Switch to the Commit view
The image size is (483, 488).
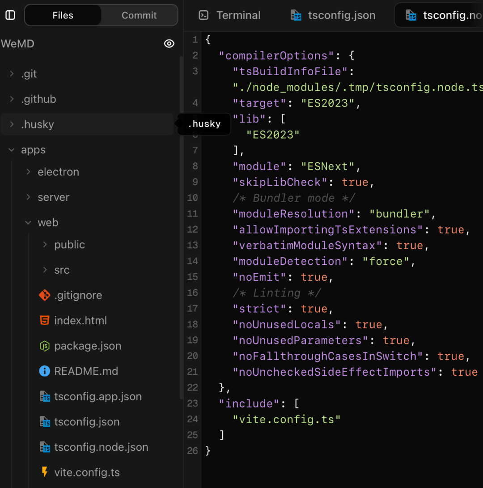point(139,15)
